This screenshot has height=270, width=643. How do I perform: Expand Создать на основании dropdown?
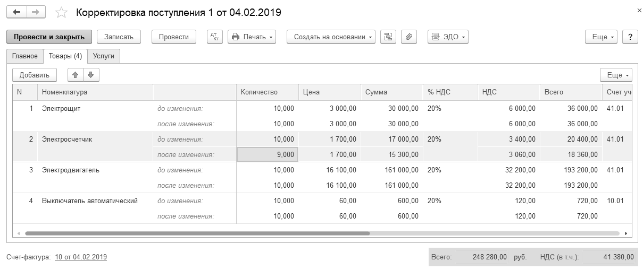pos(331,37)
